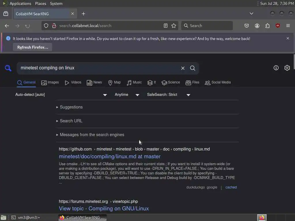Switch to the It category
Image resolution: width=295 pixels, height=221 pixels.
(x=152, y=83)
